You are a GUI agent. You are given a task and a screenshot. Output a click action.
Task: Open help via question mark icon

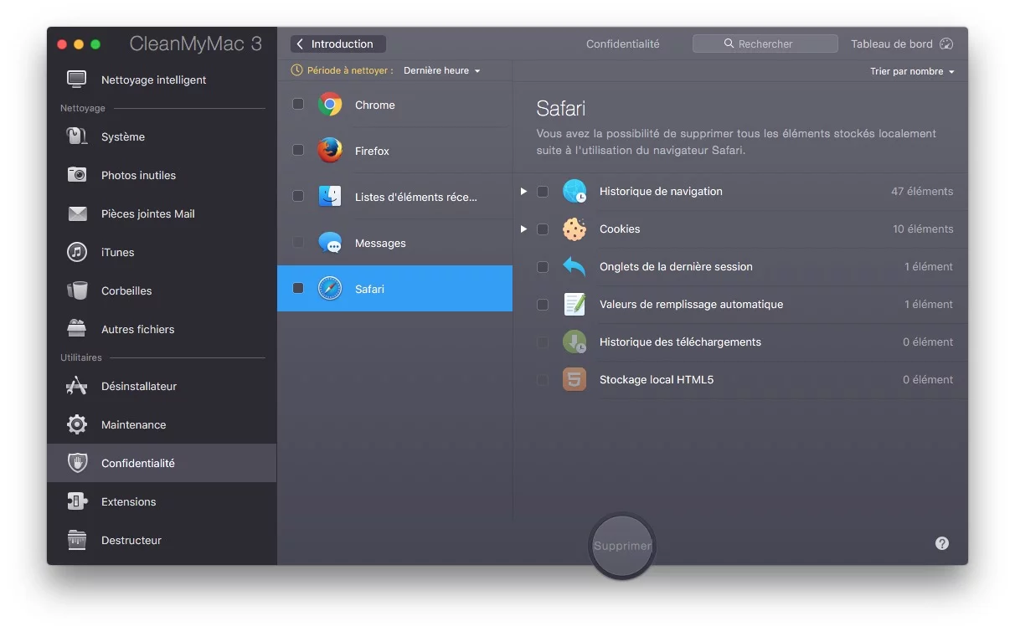pos(942,543)
